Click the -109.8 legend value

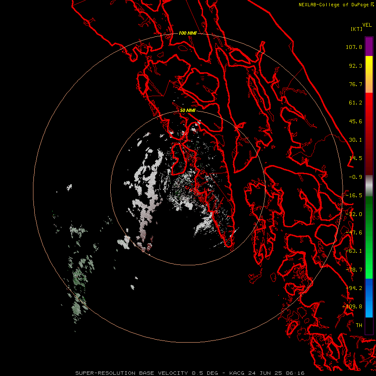[353, 307]
